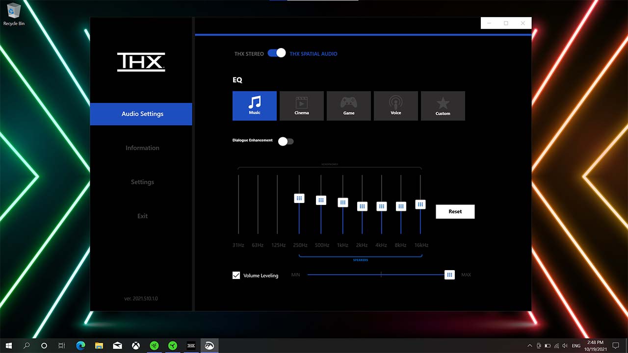
Task: Open Microsoft Edge from the taskbar
Action: click(80, 346)
